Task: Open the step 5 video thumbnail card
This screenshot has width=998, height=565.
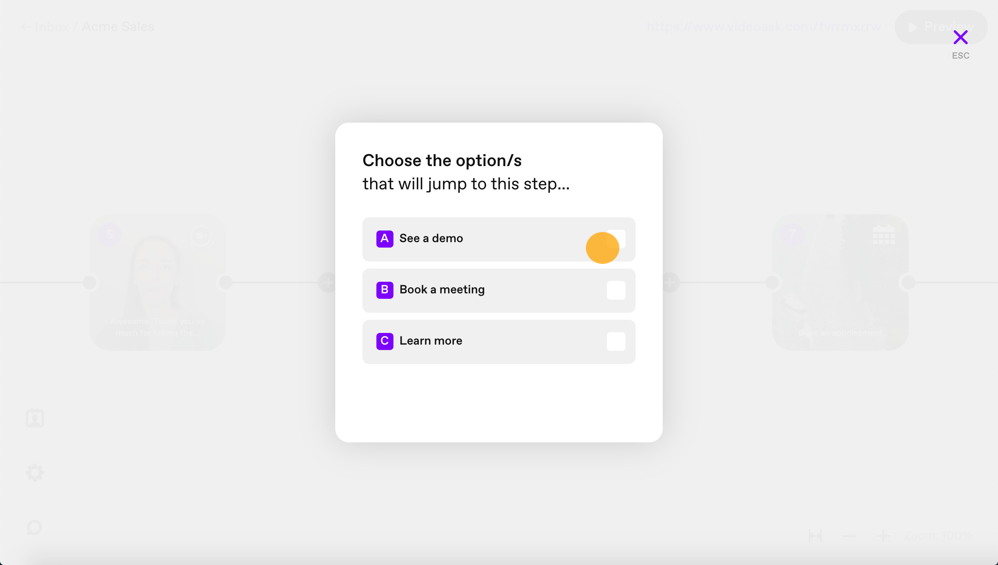Action: click(x=158, y=282)
